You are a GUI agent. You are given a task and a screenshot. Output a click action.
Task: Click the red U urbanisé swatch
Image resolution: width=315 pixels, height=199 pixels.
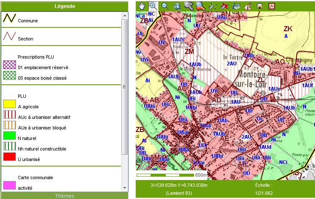point(9,159)
